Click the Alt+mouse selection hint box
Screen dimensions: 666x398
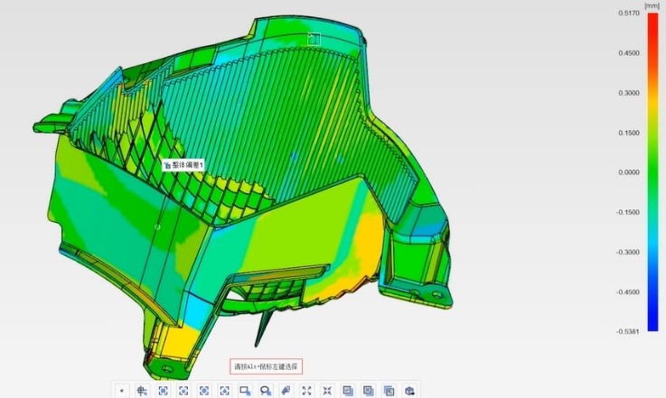(266, 366)
